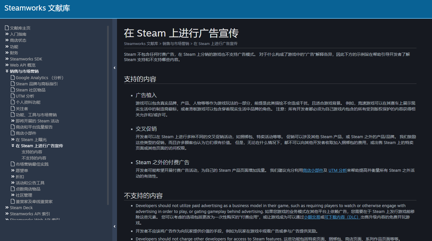
Task: Collapse sidebar with the lower arrow handle
Action: tap(115, 226)
